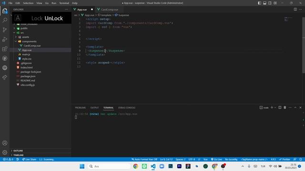Click the editor vertical scrollbar
Image resolution: width=305 pixels, height=171 pixels.
tap(304, 45)
